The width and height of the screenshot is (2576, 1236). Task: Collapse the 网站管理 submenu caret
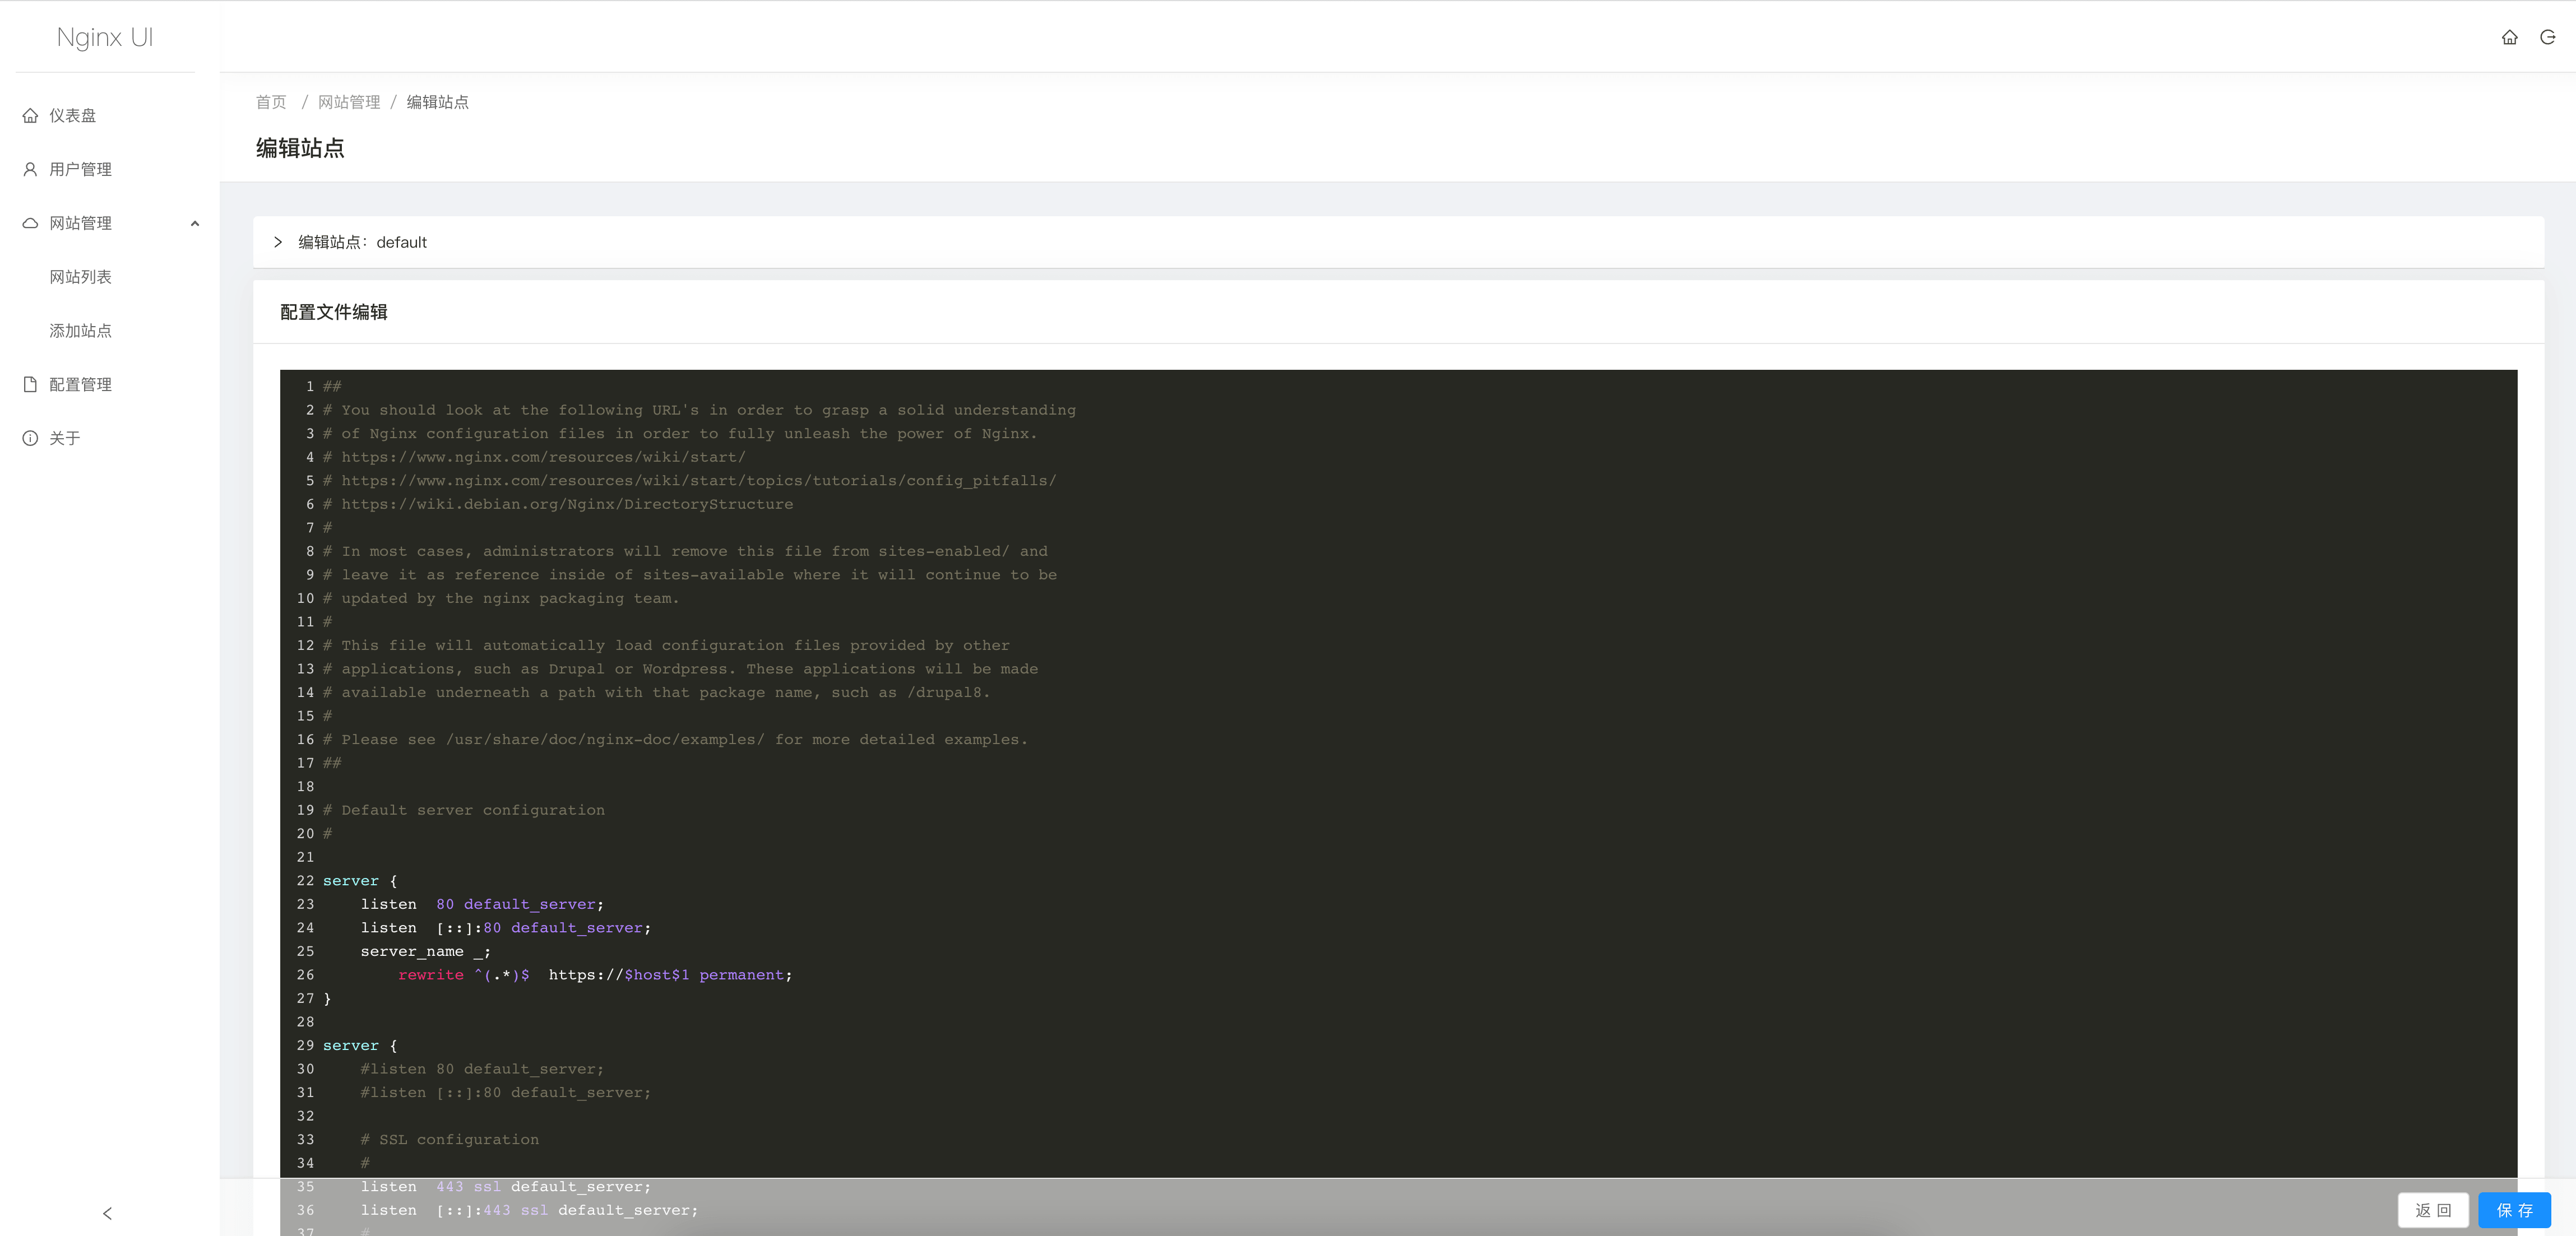pyautogui.click(x=195, y=224)
